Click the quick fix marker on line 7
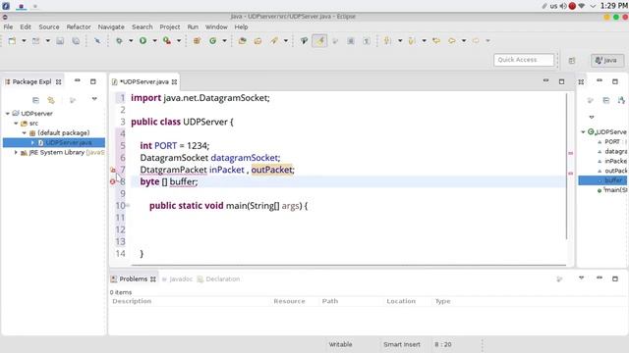 coord(113,170)
